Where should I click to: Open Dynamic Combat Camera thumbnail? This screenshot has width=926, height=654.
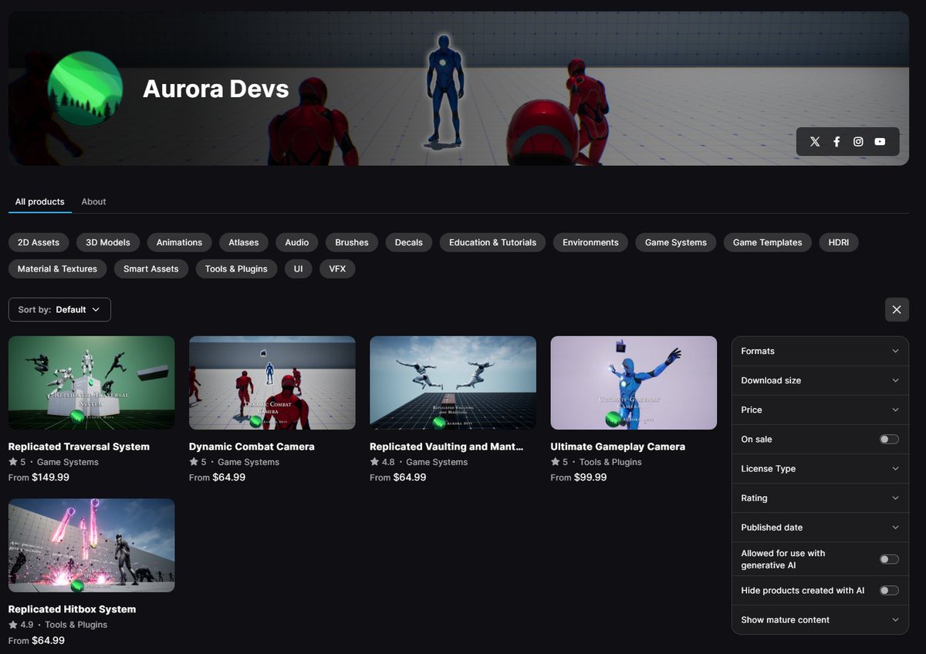[x=272, y=383]
